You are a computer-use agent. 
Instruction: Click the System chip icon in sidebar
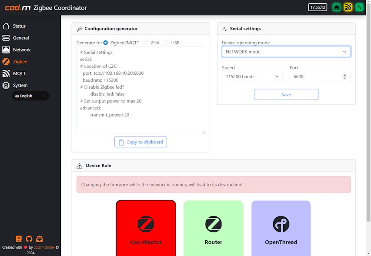6,85
